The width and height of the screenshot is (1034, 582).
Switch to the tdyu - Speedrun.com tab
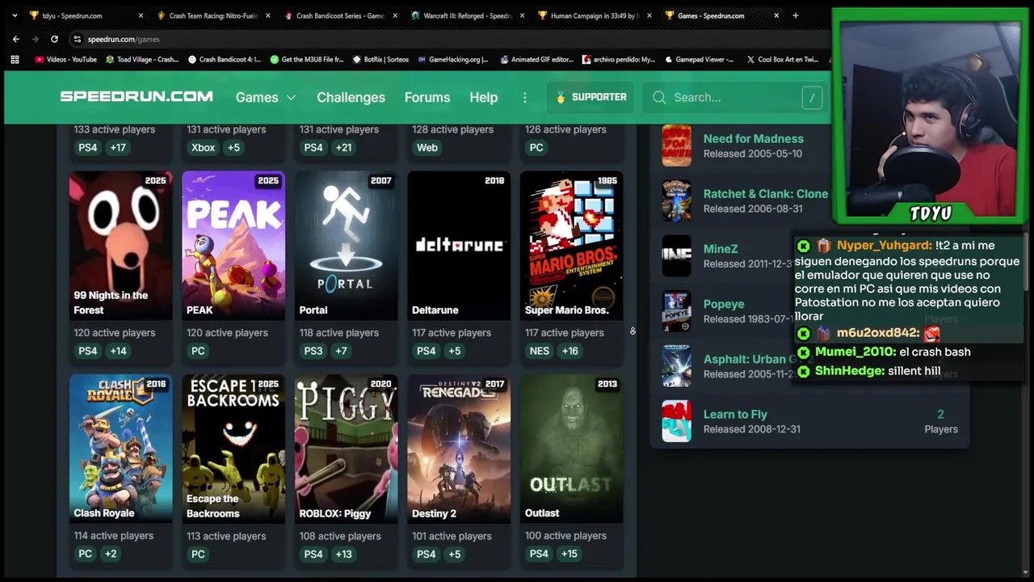pos(85,15)
